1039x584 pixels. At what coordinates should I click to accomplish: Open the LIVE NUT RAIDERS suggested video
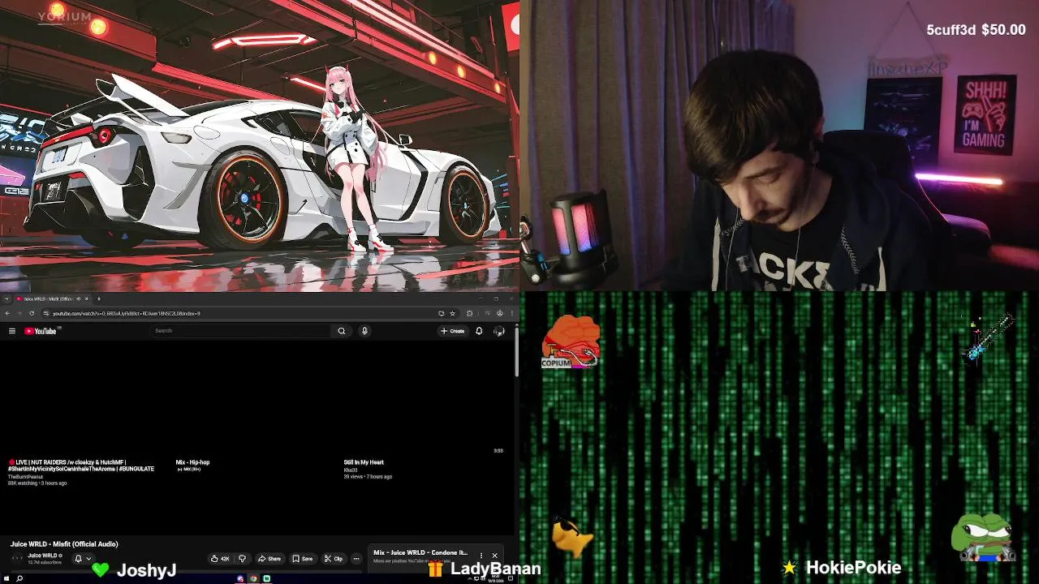pos(80,466)
